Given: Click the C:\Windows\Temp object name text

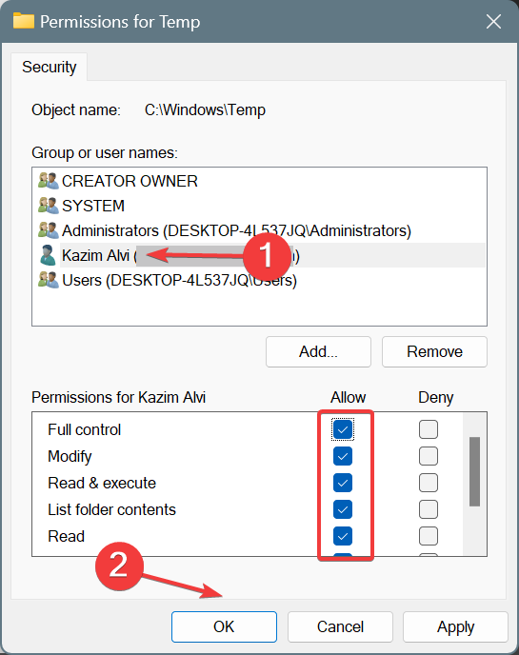Looking at the screenshot, I should (x=205, y=109).
